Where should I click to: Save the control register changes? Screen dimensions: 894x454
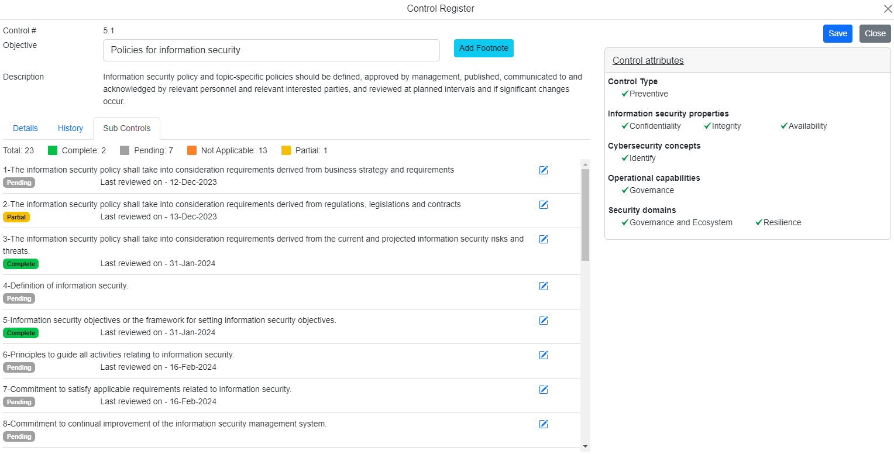click(837, 33)
